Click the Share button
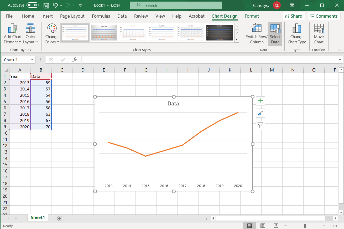This screenshot has height=229, width=344. 294,16
